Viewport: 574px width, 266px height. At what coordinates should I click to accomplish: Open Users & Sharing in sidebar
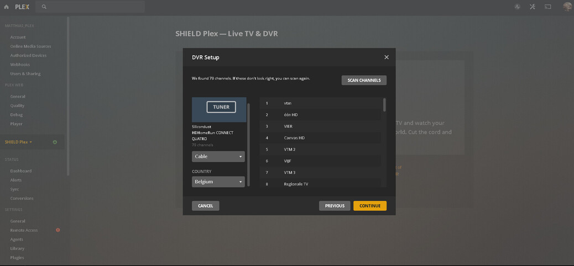click(25, 74)
